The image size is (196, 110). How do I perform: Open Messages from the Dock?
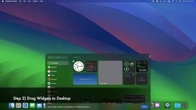point(32,105)
